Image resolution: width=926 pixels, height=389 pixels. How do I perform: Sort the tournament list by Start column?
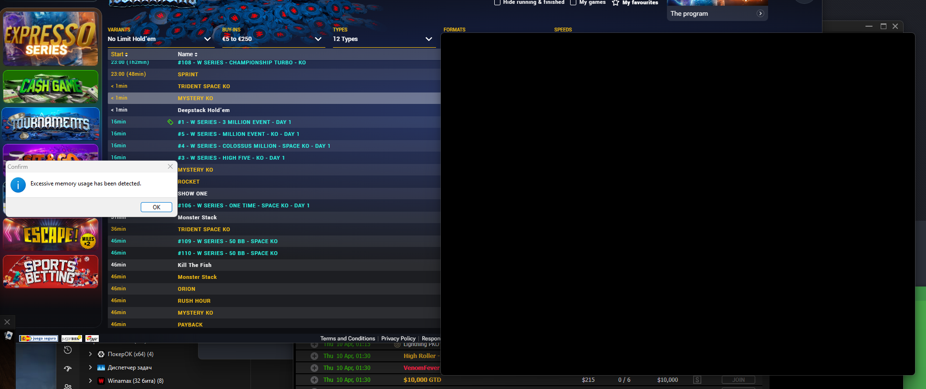click(119, 54)
